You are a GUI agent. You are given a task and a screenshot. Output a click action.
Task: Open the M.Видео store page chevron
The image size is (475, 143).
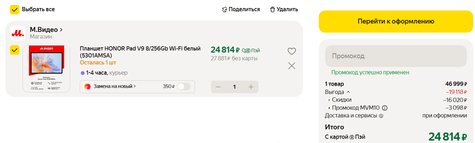point(61,30)
